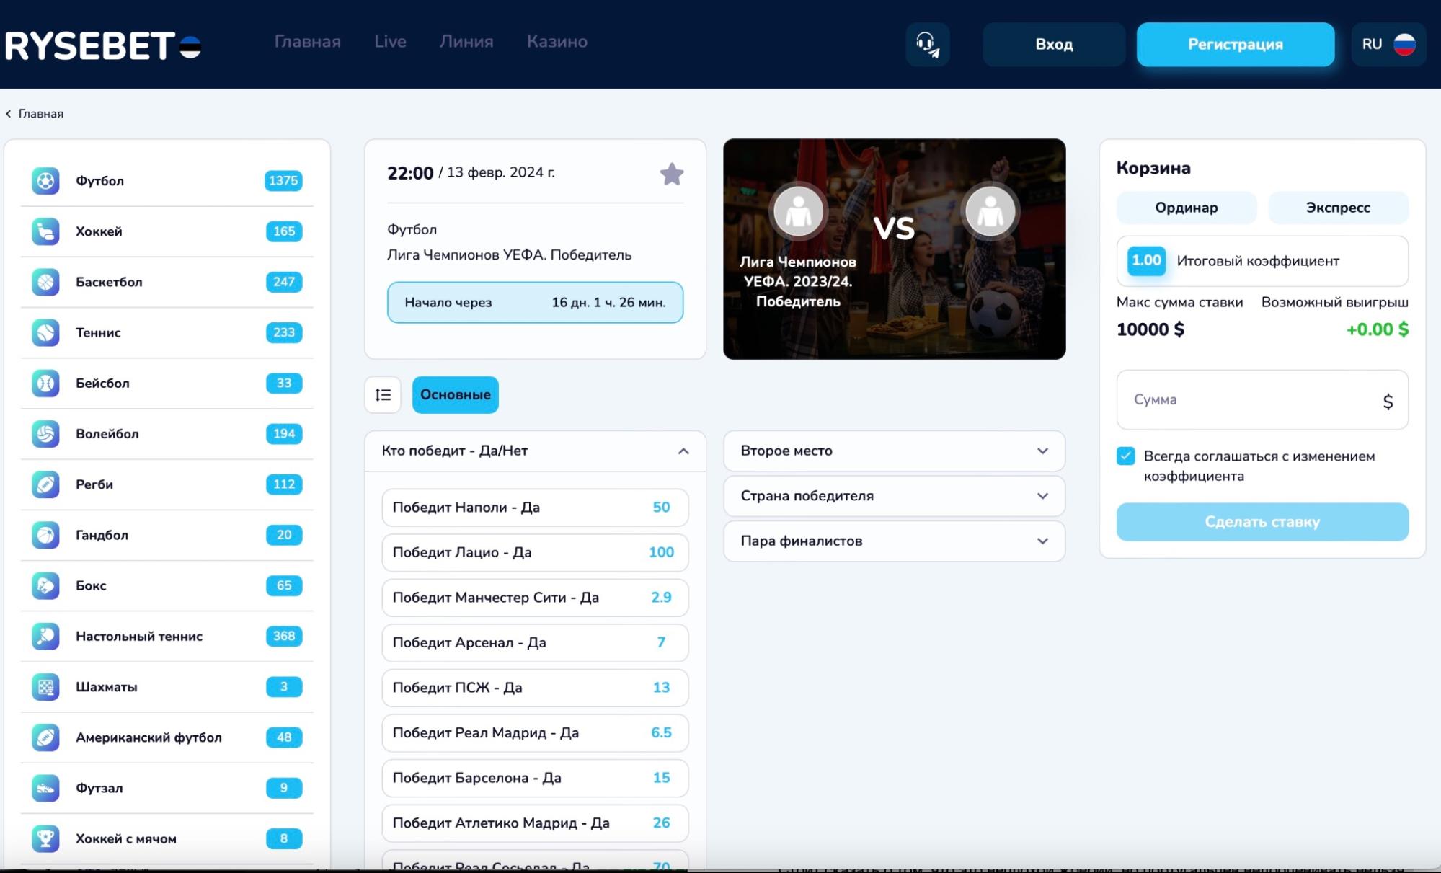Click the RYSEBET logo
The width and height of the screenshot is (1441, 873).
pos(103,45)
